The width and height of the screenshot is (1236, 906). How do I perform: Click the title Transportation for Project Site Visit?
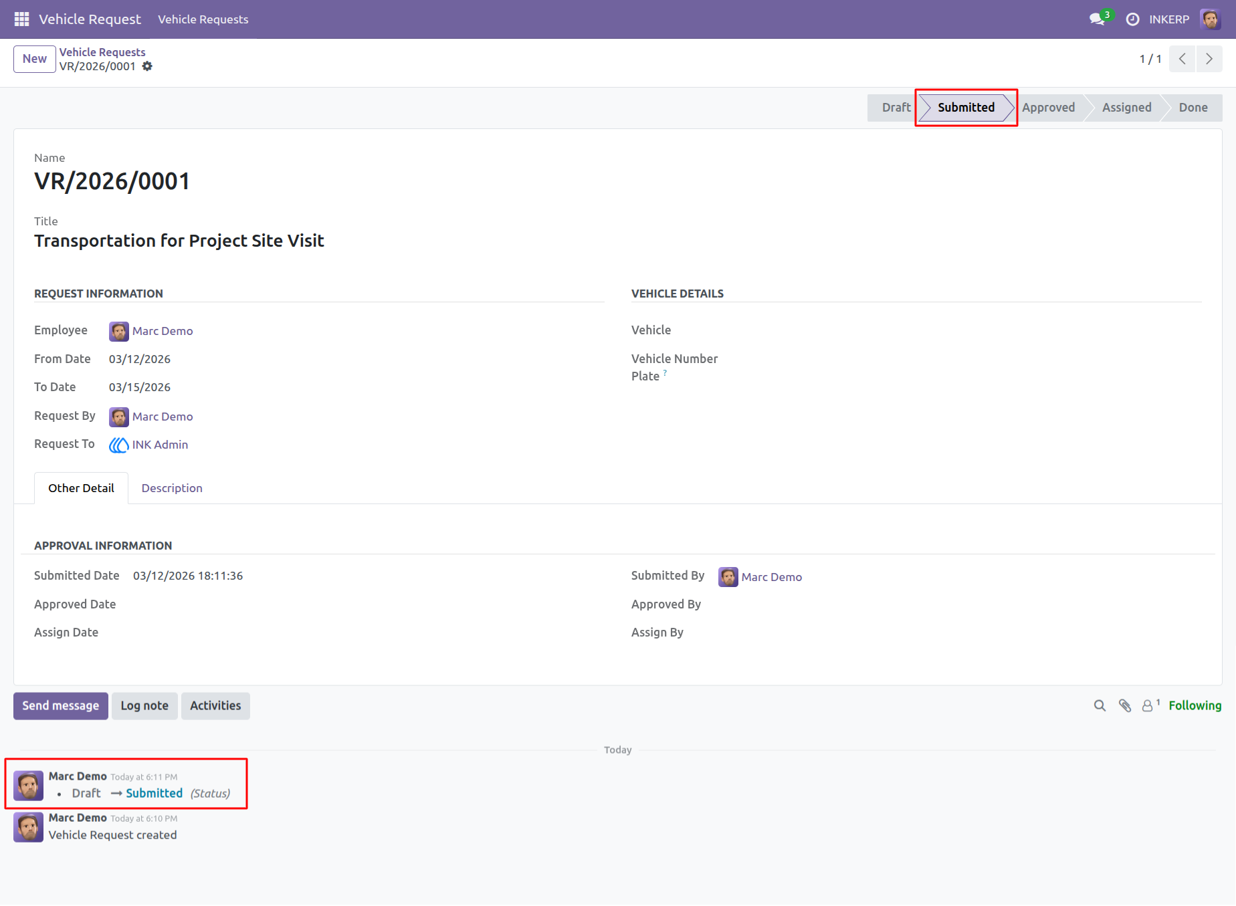point(179,241)
